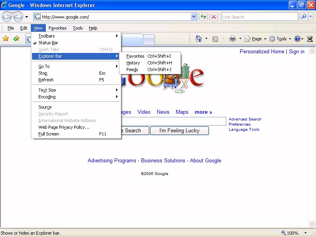
Task: Open the address bar dropdown arrow
Action: point(194,17)
